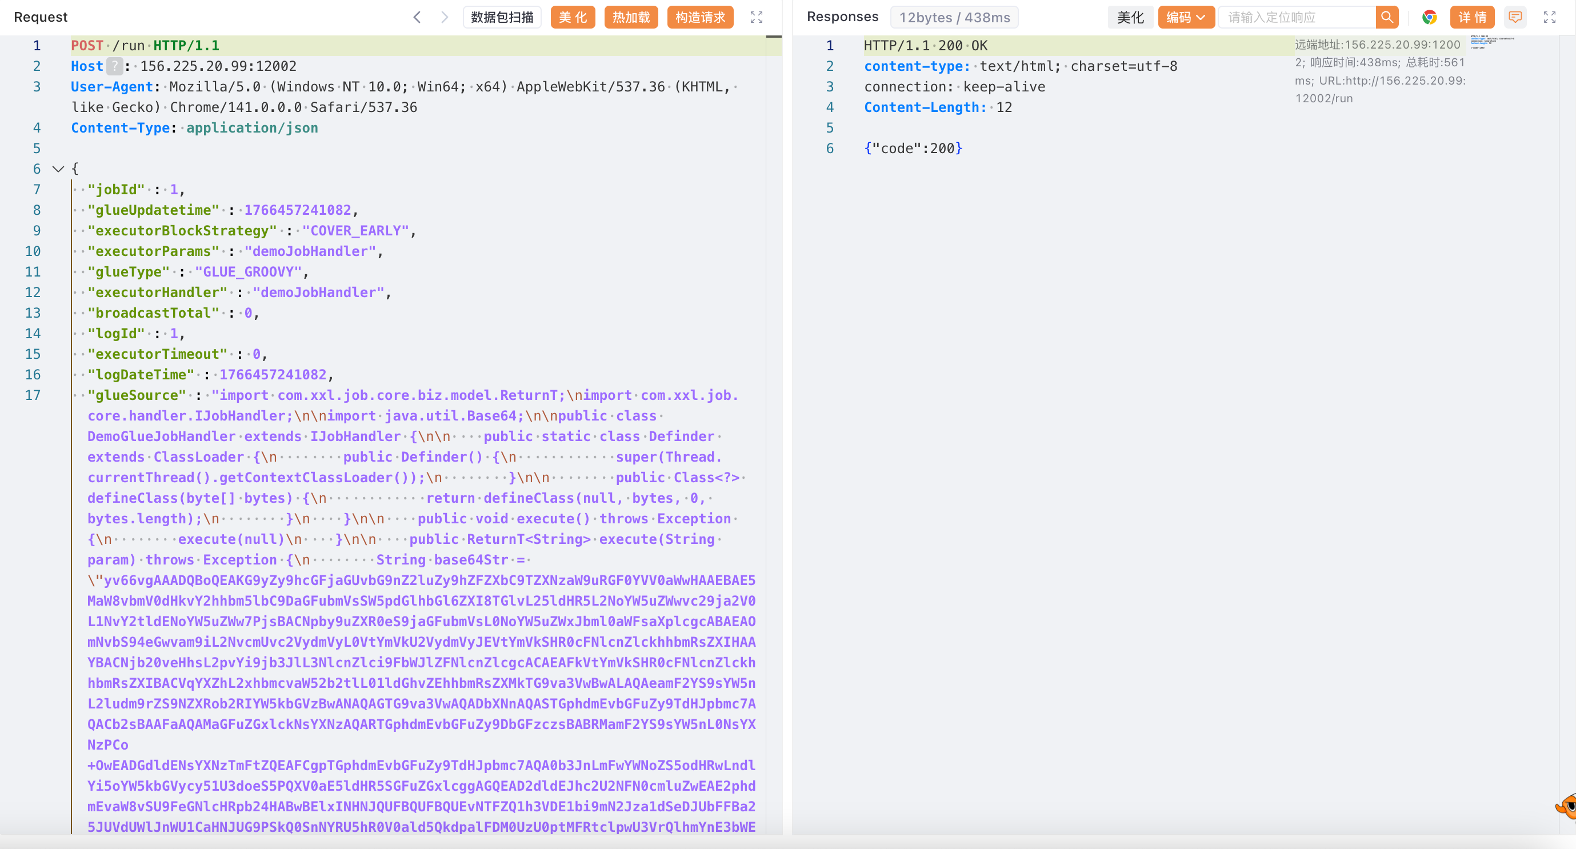
Task: Expand the Responses panel to fullscreen
Action: 1549,17
